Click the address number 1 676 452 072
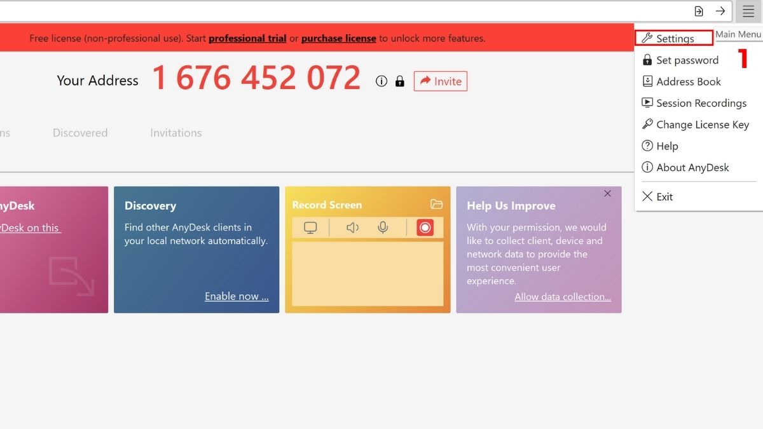Viewport: 763px width, 429px height. click(x=256, y=78)
